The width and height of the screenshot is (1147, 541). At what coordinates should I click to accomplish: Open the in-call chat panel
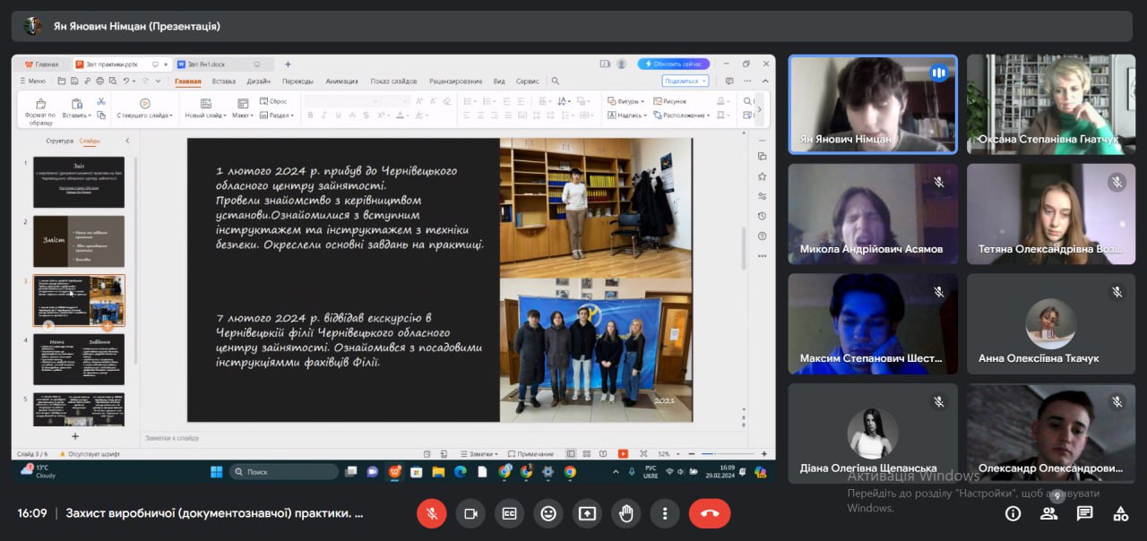(1084, 513)
